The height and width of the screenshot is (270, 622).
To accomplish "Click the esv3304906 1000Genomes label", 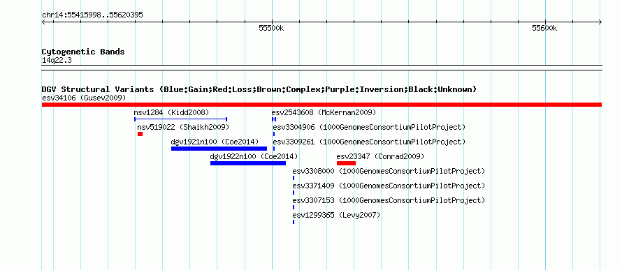I will tap(369, 127).
